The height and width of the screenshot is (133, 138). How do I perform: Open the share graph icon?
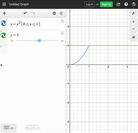(x=118, y=4)
